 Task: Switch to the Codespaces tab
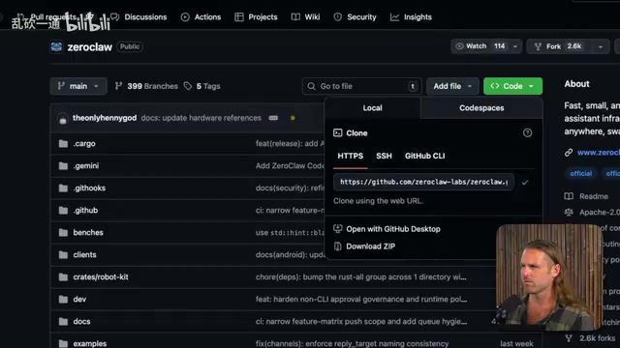pos(481,107)
